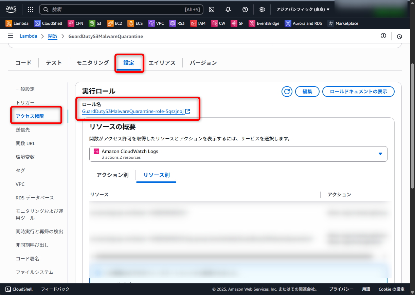This screenshot has width=415, height=295.
Task: Toggle the hamburger side navigation menu
Action: (11, 36)
